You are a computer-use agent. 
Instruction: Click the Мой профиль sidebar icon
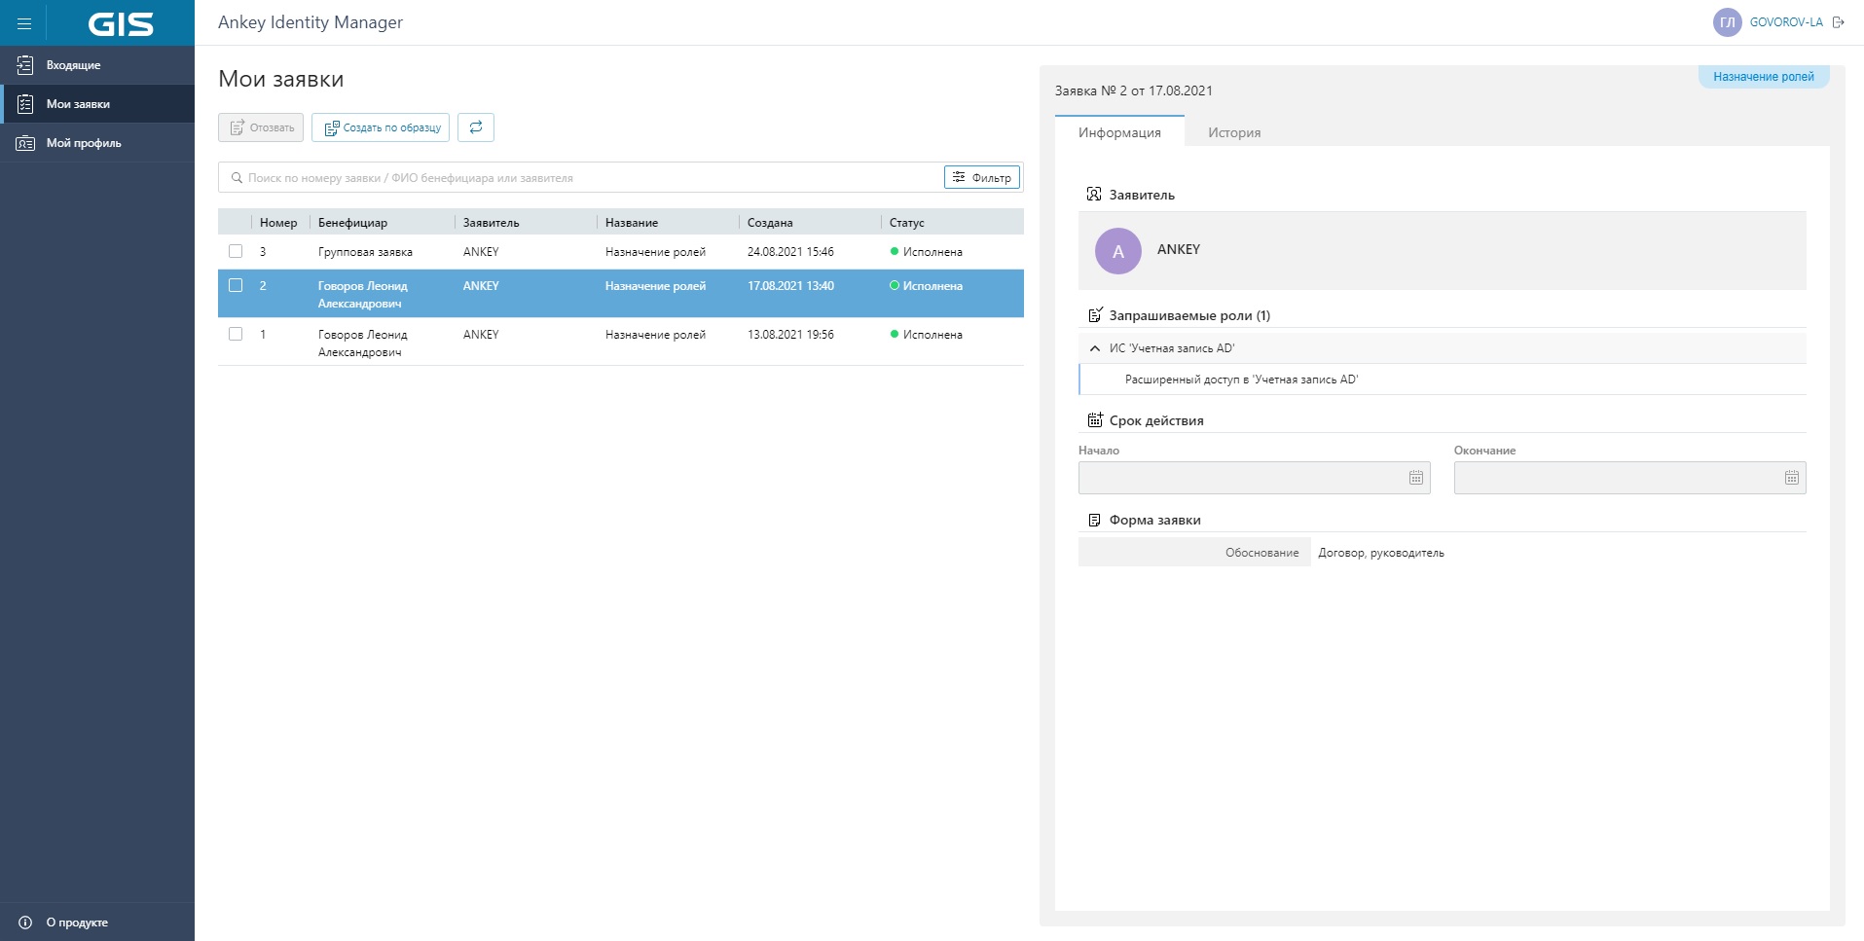(x=25, y=143)
